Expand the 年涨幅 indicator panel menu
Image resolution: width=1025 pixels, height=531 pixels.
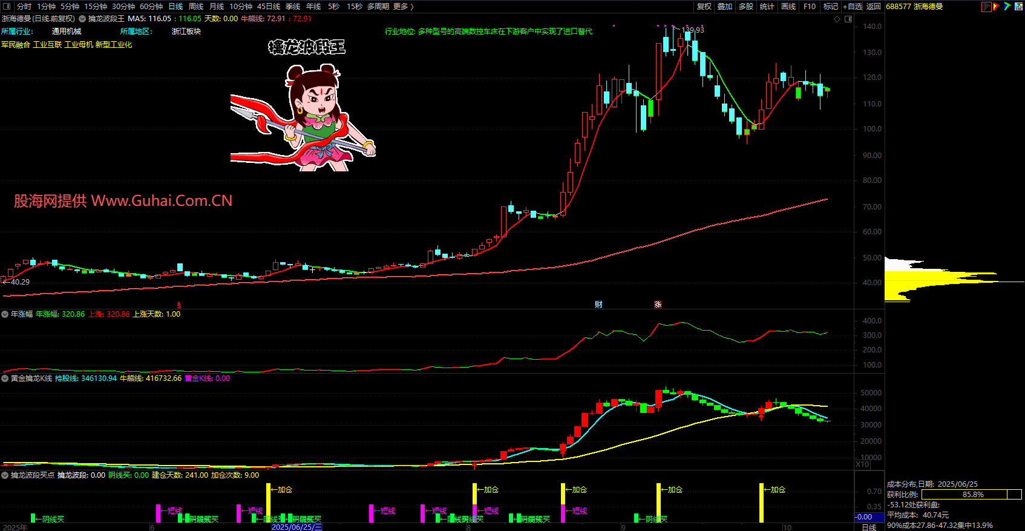[5, 314]
